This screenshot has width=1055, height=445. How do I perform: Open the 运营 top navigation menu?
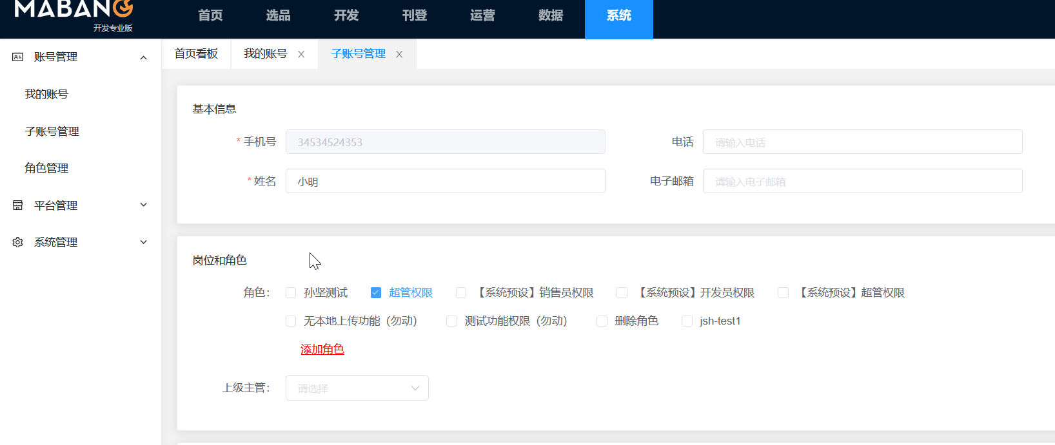[482, 15]
